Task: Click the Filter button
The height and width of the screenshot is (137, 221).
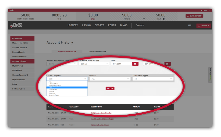Action: [110, 88]
